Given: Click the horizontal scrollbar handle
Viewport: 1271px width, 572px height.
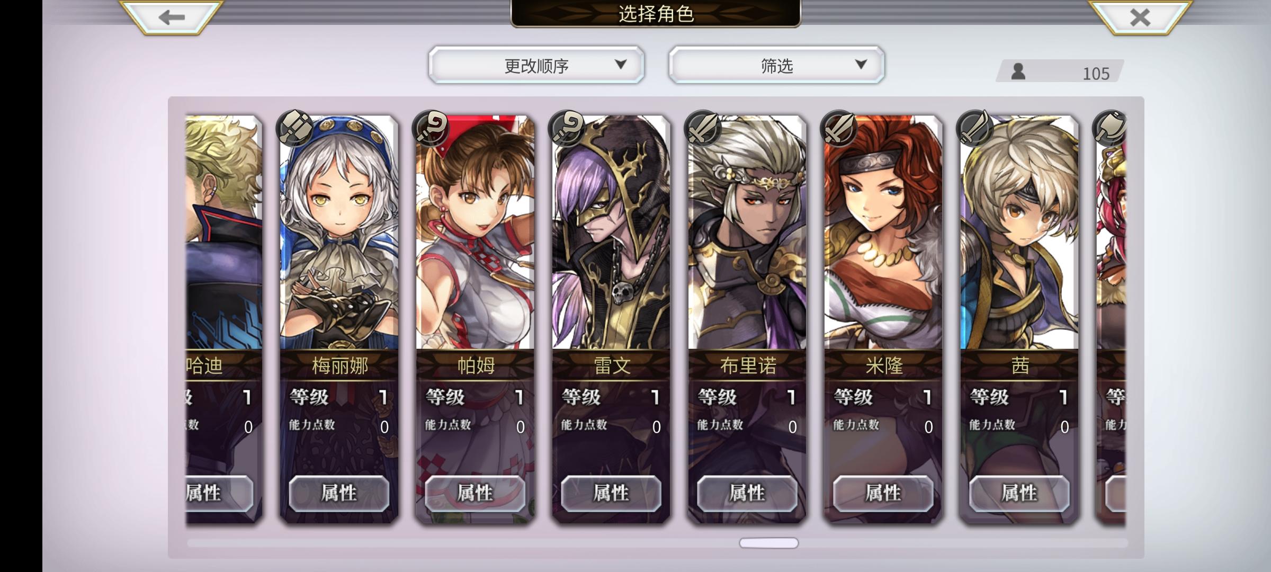Looking at the screenshot, I should click(769, 543).
